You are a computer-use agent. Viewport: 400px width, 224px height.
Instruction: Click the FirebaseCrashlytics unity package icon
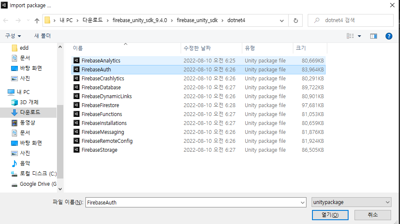point(76,78)
